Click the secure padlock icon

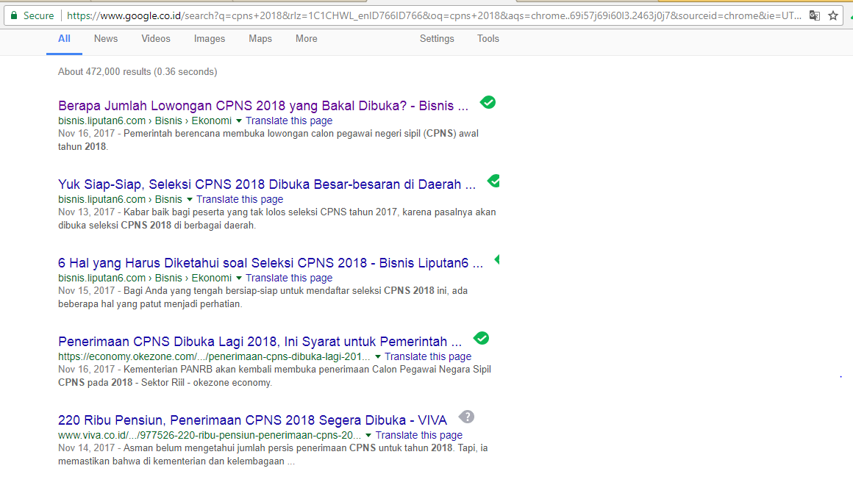pyautogui.click(x=14, y=15)
